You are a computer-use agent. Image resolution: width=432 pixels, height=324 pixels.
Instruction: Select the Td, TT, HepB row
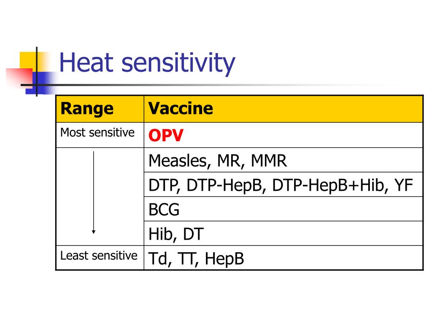point(283,258)
